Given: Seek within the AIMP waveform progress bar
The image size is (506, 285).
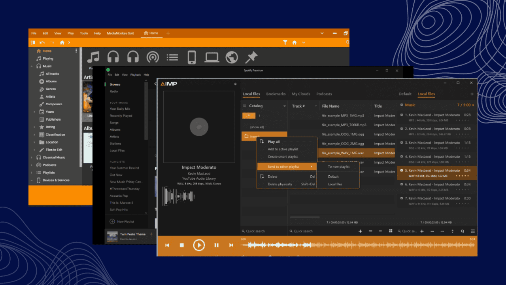Looking at the screenshot, I should [x=358, y=245].
